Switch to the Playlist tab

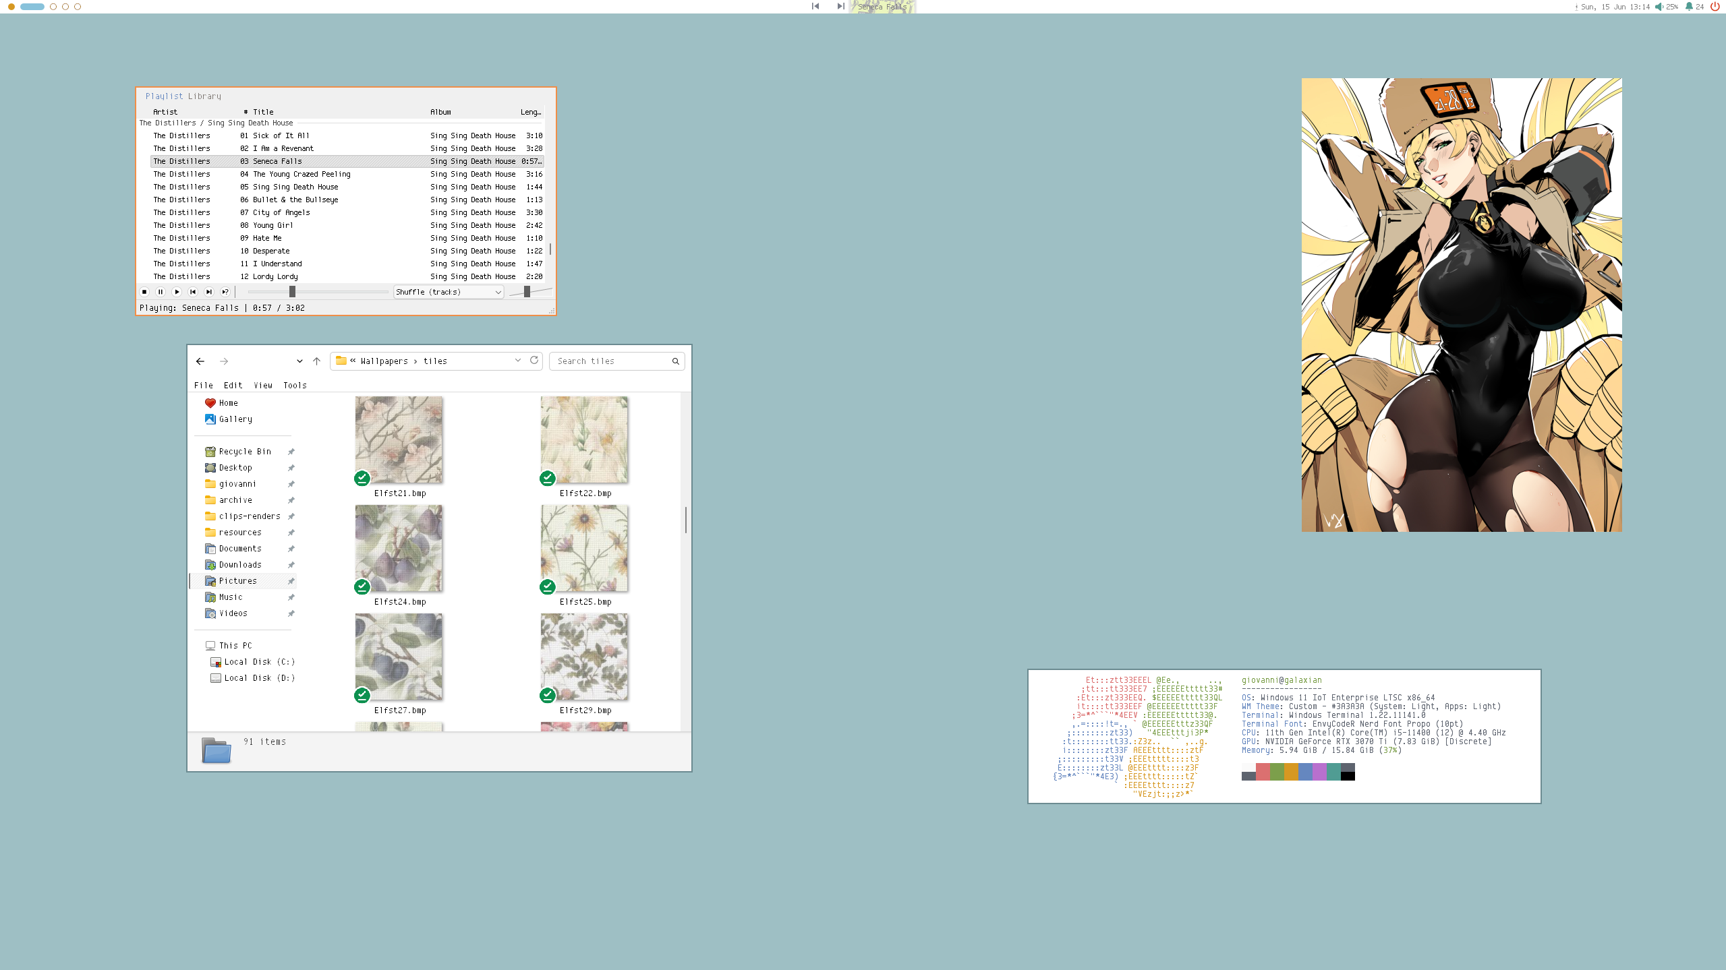point(164,96)
